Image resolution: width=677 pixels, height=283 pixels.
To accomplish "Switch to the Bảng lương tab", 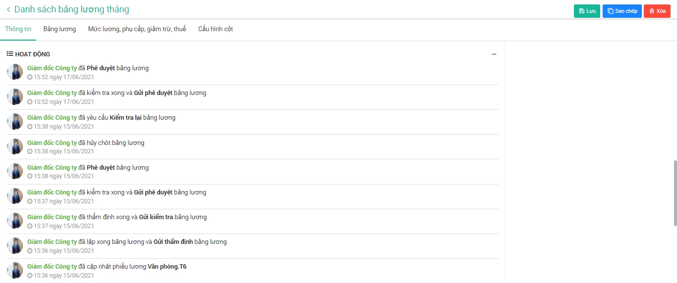I will click(59, 29).
